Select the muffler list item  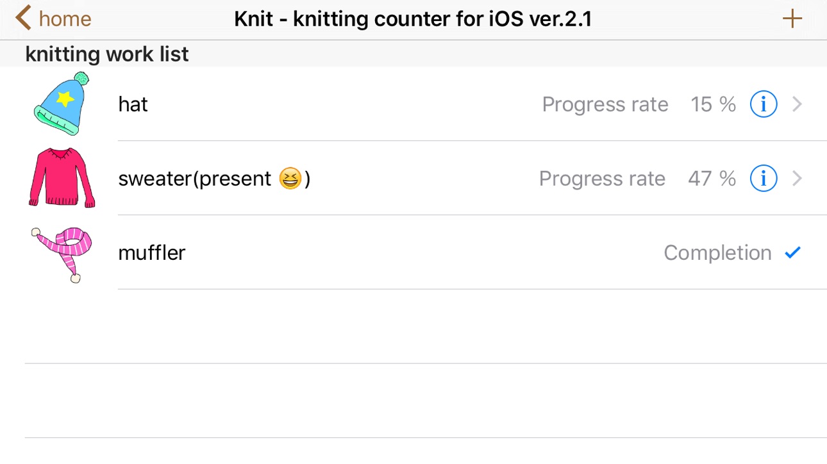413,252
